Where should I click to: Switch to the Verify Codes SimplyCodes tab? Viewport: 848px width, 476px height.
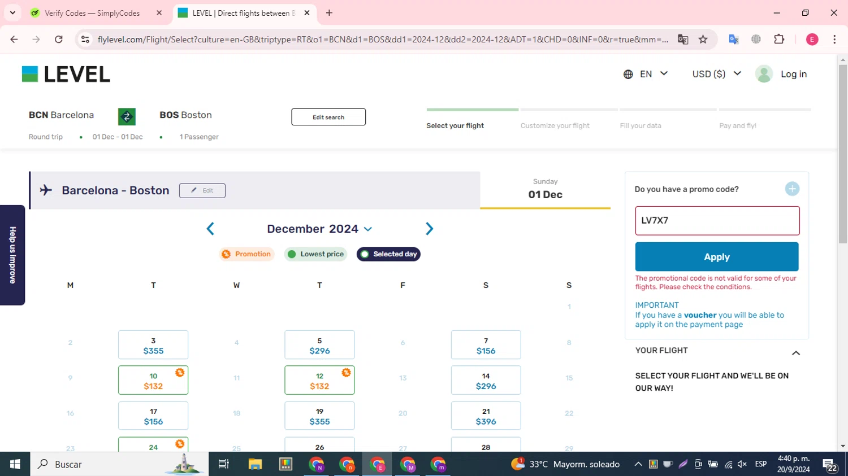click(x=92, y=13)
